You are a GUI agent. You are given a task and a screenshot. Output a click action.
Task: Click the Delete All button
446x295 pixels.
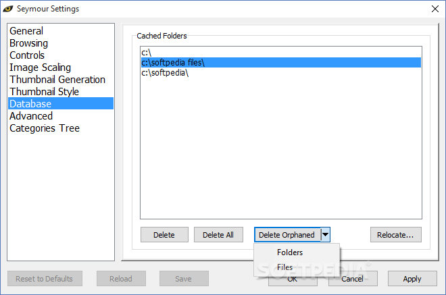click(x=218, y=235)
